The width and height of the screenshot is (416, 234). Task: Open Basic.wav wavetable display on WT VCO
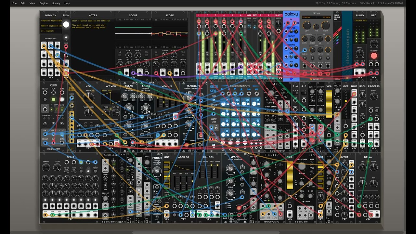point(111,97)
